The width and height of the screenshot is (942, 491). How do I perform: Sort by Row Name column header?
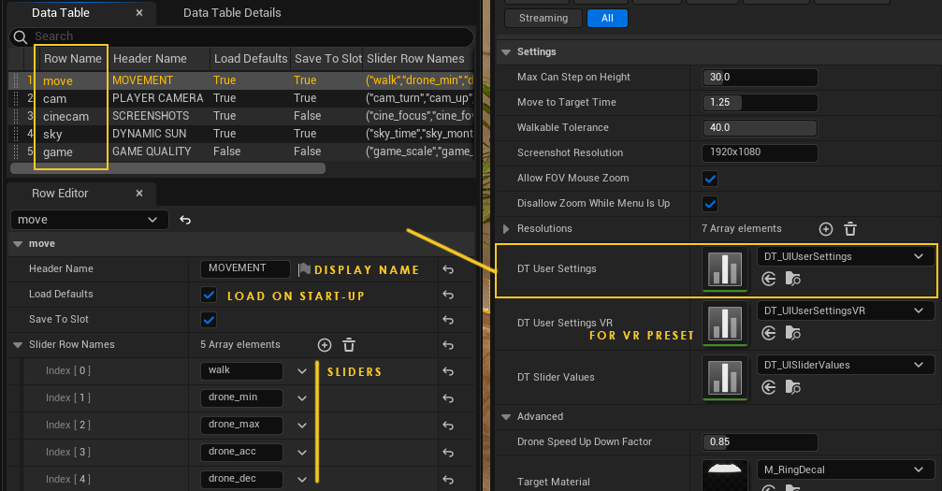click(73, 59)
